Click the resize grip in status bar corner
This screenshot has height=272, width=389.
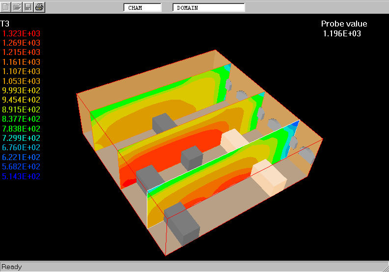tap(385, 268)
